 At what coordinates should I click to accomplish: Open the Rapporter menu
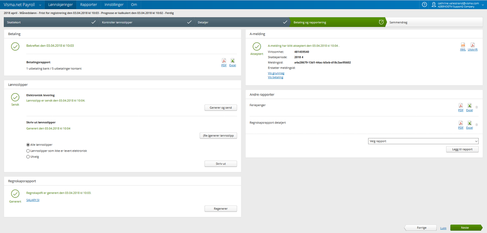[x=89, y=5]
